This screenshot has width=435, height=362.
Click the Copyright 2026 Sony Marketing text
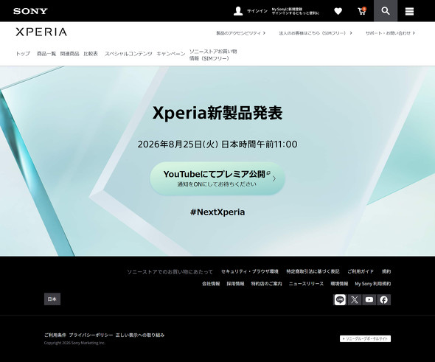[x=74, y=343]
